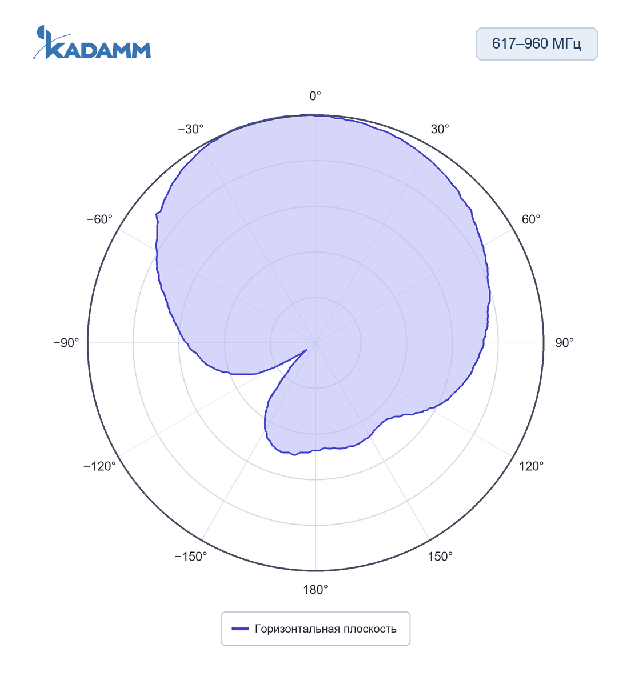Click the 617–960 МГц frequency badge
Image resolution: width=631 pixels, height=692 pixels.
537,44
